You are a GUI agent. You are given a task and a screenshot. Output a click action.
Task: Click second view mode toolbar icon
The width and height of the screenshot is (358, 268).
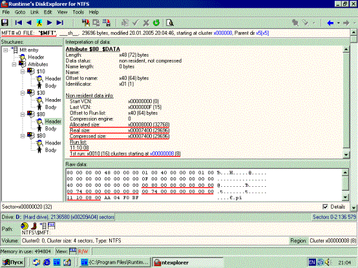point(96,23)
